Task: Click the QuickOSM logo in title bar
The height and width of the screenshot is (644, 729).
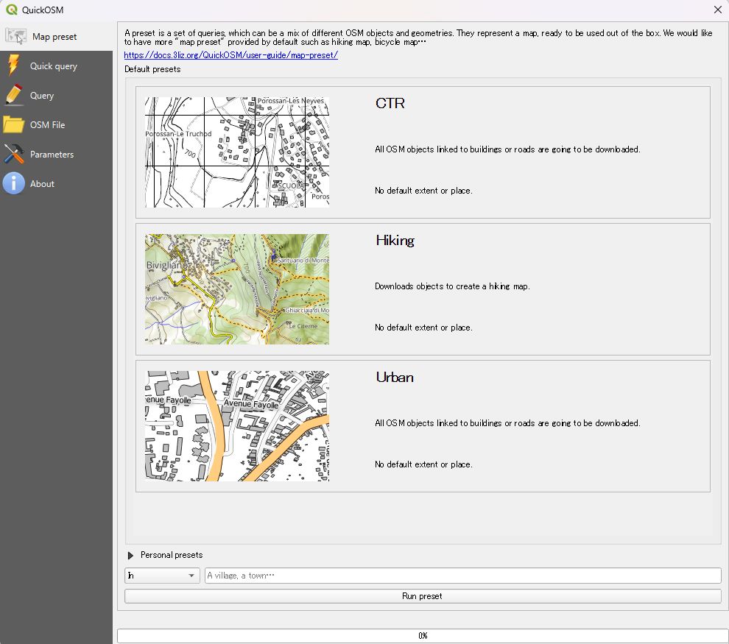Action: coord(11,10)
